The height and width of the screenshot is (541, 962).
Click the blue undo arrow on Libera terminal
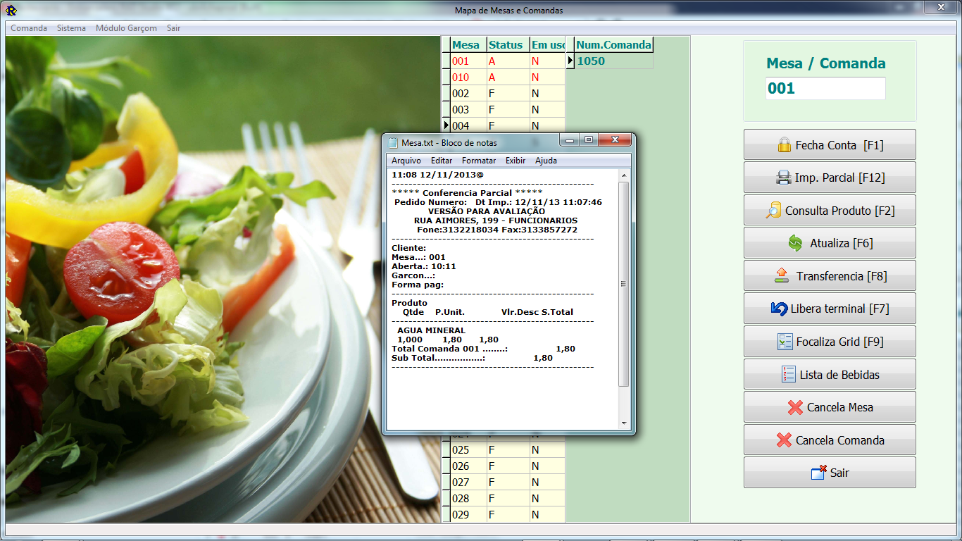(x=779, y=309)
